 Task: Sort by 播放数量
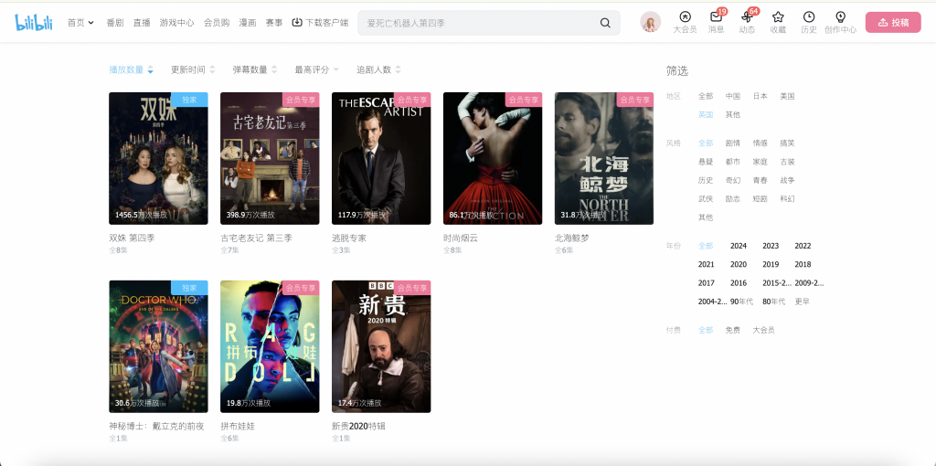coord(132,69)
